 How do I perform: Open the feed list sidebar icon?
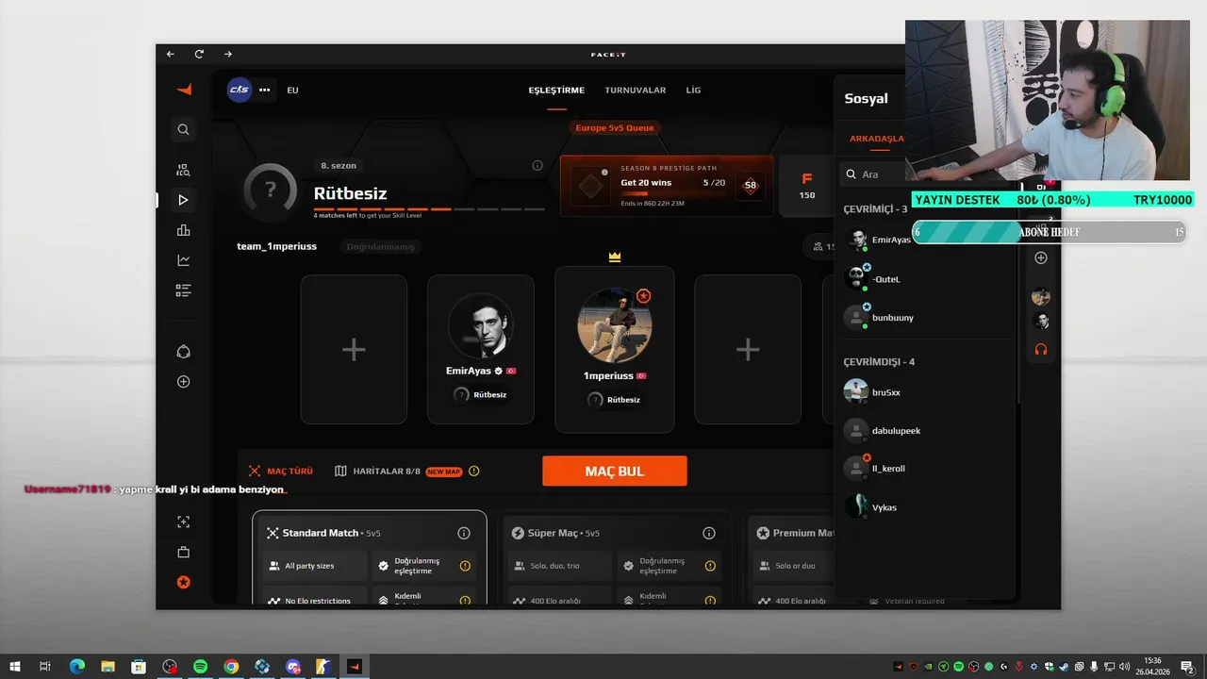click(x=184, y=290)
